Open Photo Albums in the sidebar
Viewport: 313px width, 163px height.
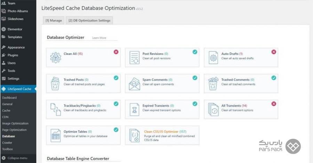(18, 11)
